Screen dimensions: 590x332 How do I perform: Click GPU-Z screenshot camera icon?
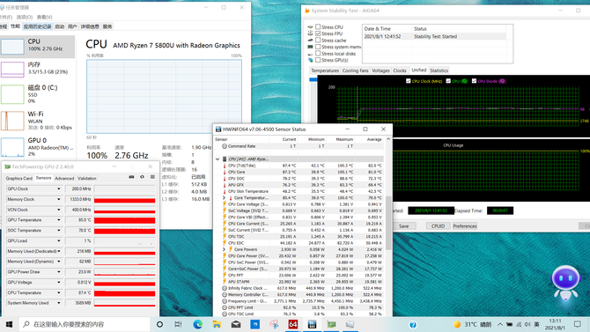tap(131, 177)
